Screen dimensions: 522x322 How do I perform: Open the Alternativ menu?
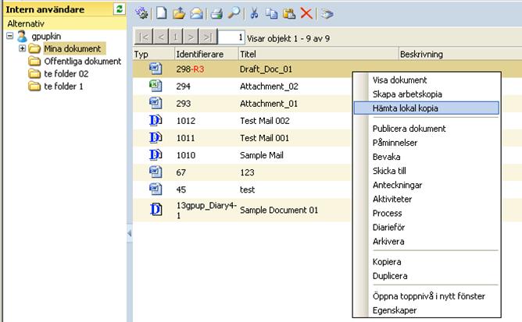26,23
